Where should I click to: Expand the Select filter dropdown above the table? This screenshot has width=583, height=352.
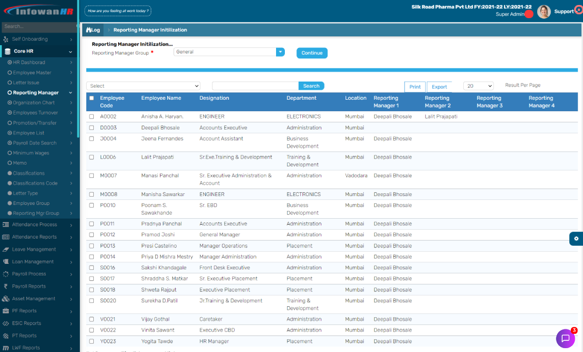coord(143,86)
